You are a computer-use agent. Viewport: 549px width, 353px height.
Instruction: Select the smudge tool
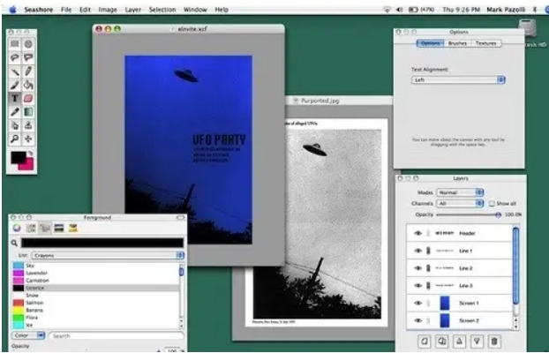(15, 125)
